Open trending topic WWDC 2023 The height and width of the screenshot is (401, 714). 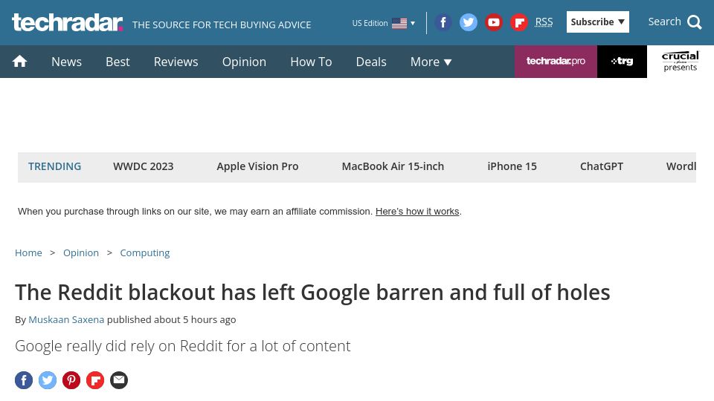[x=143, y=166]
